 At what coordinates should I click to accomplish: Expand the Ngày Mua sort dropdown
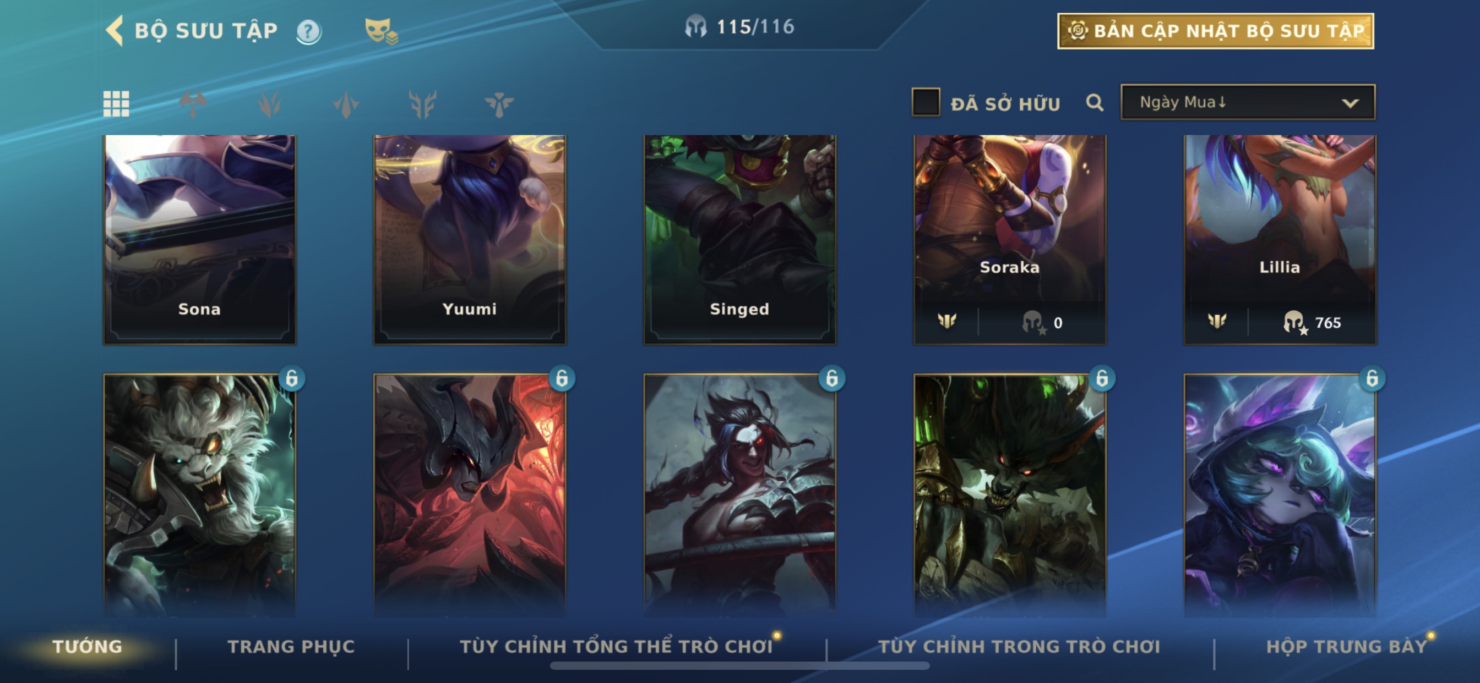tap(1248, 102)
